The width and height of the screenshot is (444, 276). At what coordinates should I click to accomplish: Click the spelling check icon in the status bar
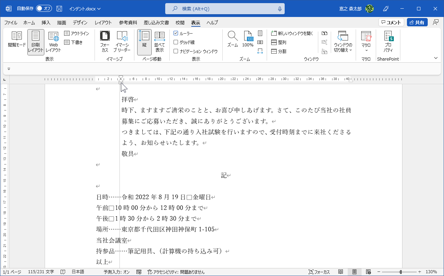pyautogui.click(x=63, y=272)
